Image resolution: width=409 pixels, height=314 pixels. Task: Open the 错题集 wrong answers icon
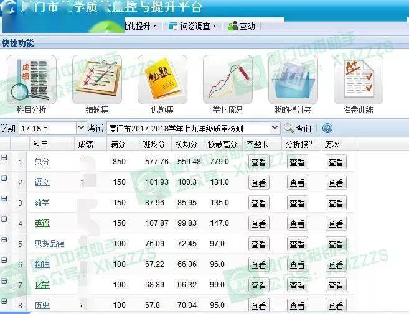pos(96,80)
